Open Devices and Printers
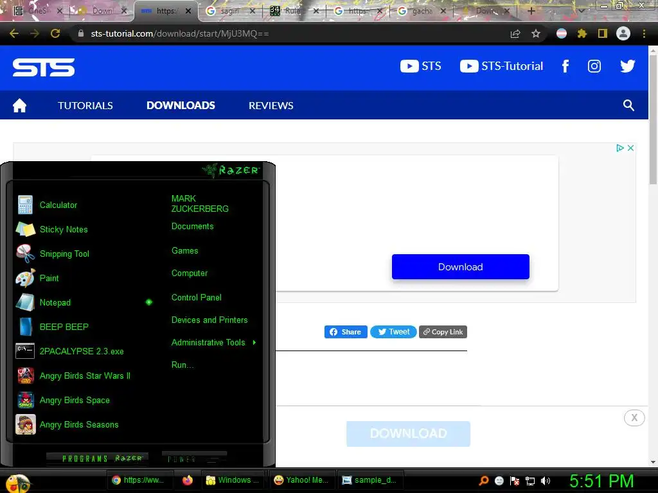The width and height of the screenshot is (658, 493). [209, 320]
